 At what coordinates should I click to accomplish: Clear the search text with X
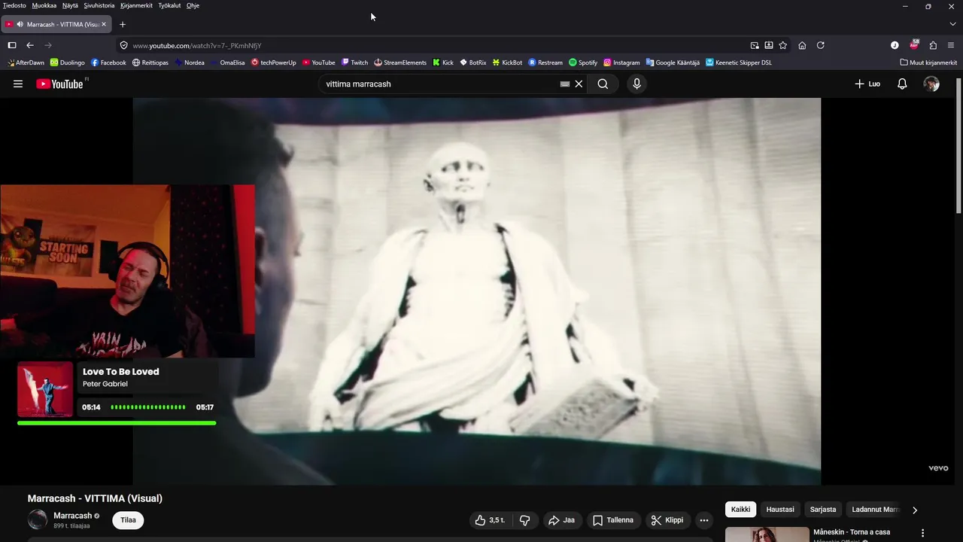(x=579, y=84)
